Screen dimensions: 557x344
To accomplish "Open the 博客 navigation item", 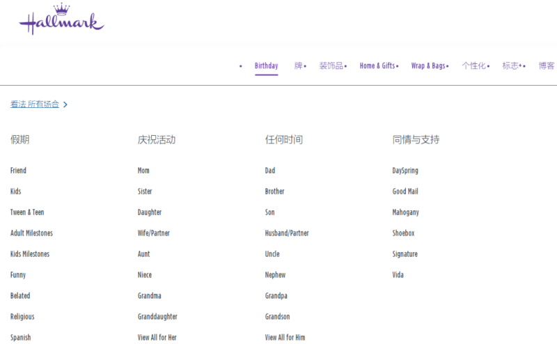I will pyautogui.click(x=547, y=66).
